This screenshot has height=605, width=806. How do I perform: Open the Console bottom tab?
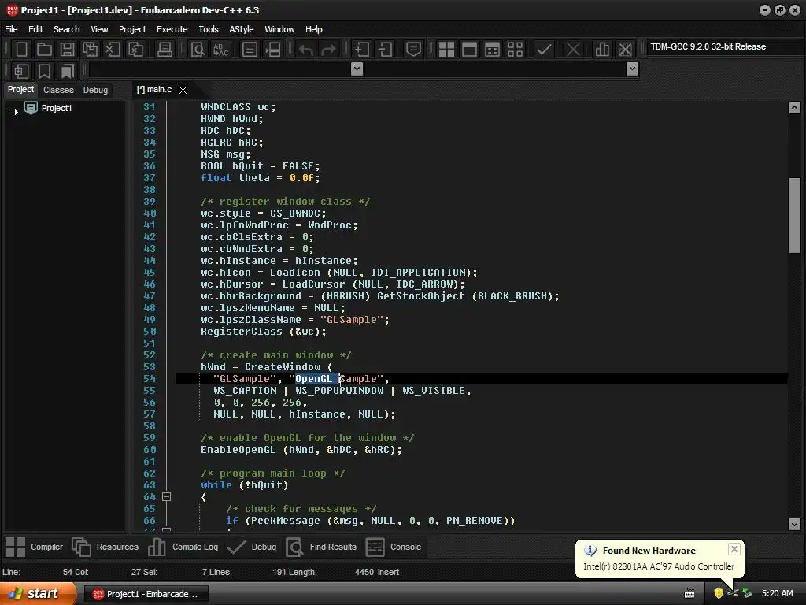click(x=394, y=547)
